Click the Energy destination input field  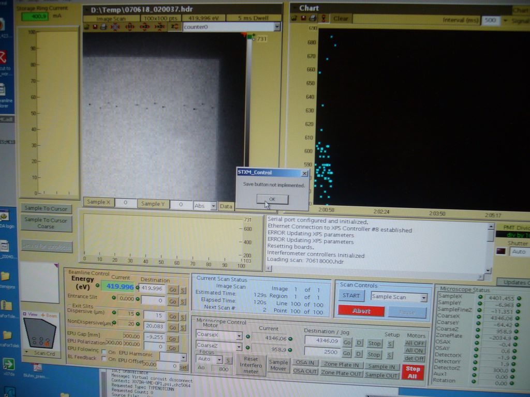(152, 288)
